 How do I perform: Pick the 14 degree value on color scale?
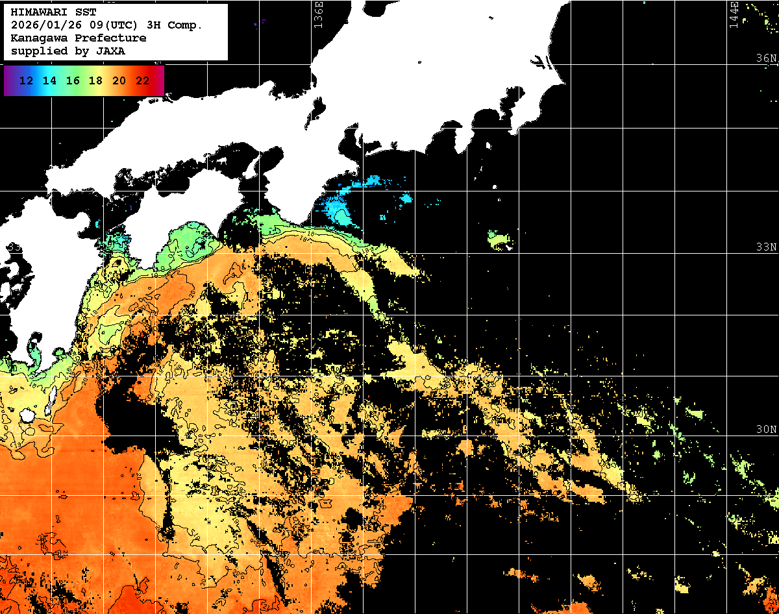[x=49, y=81]
